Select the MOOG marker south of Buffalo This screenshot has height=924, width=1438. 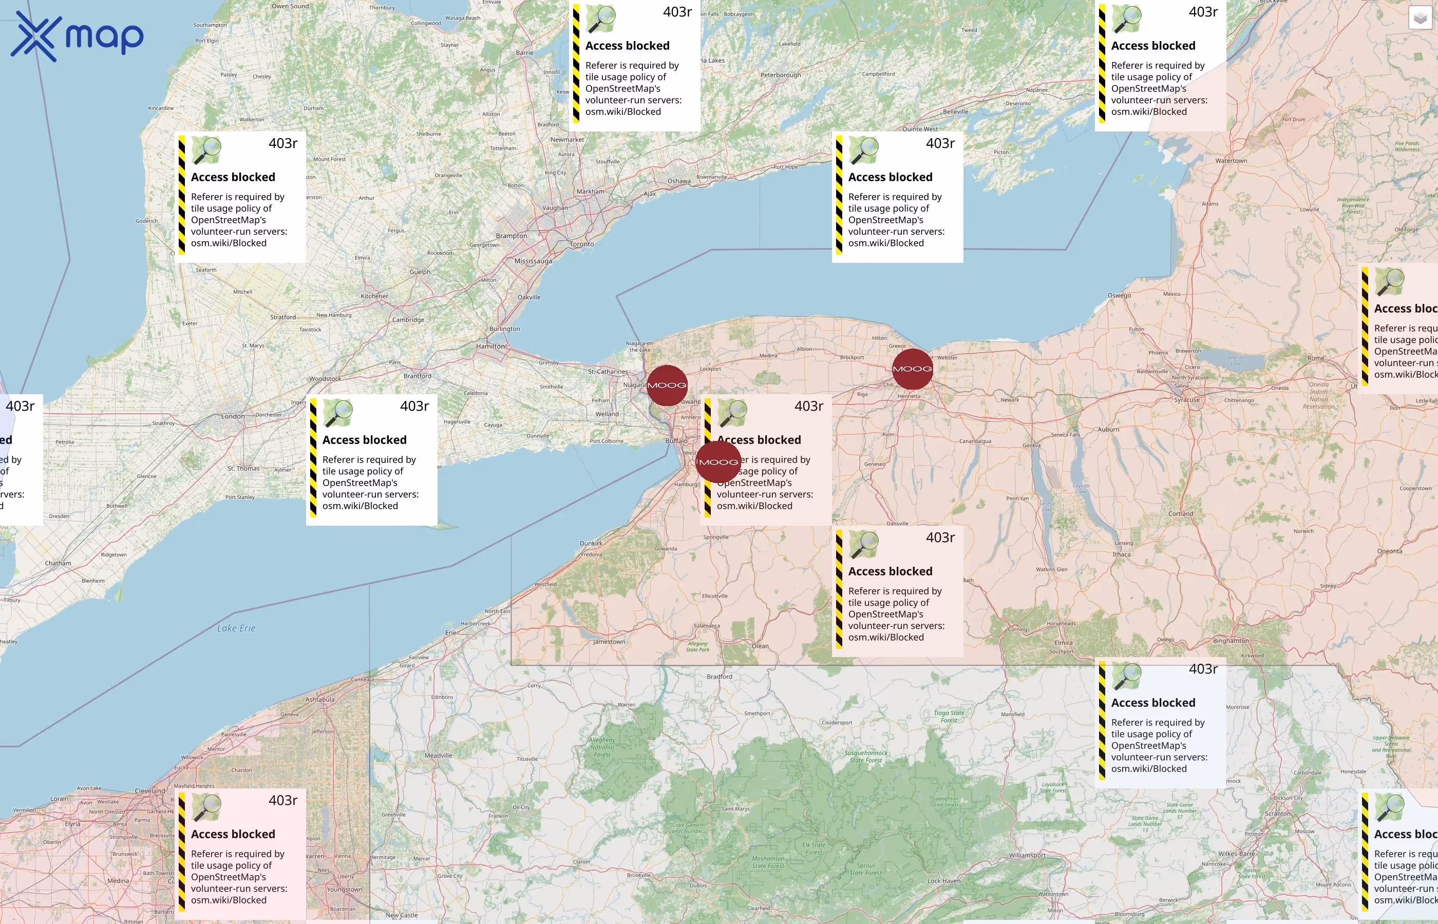(x=718, y=462)
